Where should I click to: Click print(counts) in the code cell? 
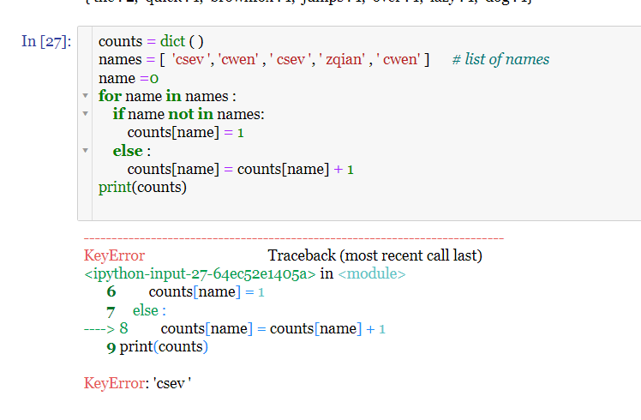coord(142,187)
